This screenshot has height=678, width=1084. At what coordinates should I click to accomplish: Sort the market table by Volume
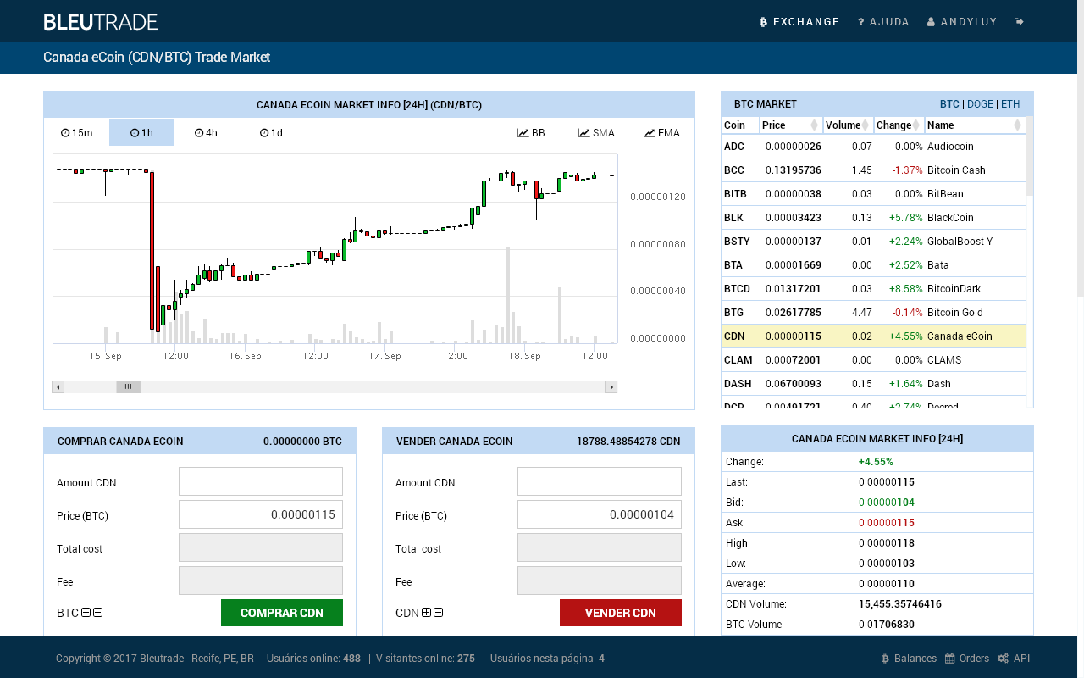click(848, 125)
